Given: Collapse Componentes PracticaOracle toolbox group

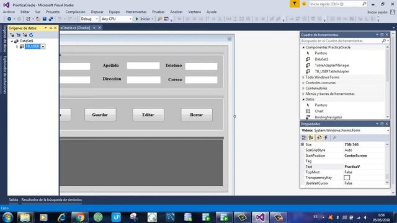Looking at the screenshot, I should coord(303,47).
